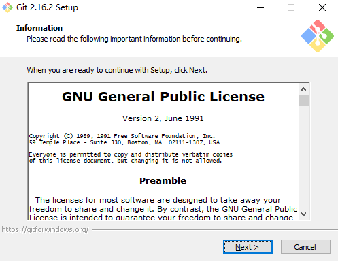The image size is (338, 262).
Task: Close the Git Setup window
Action: (322, 7)
